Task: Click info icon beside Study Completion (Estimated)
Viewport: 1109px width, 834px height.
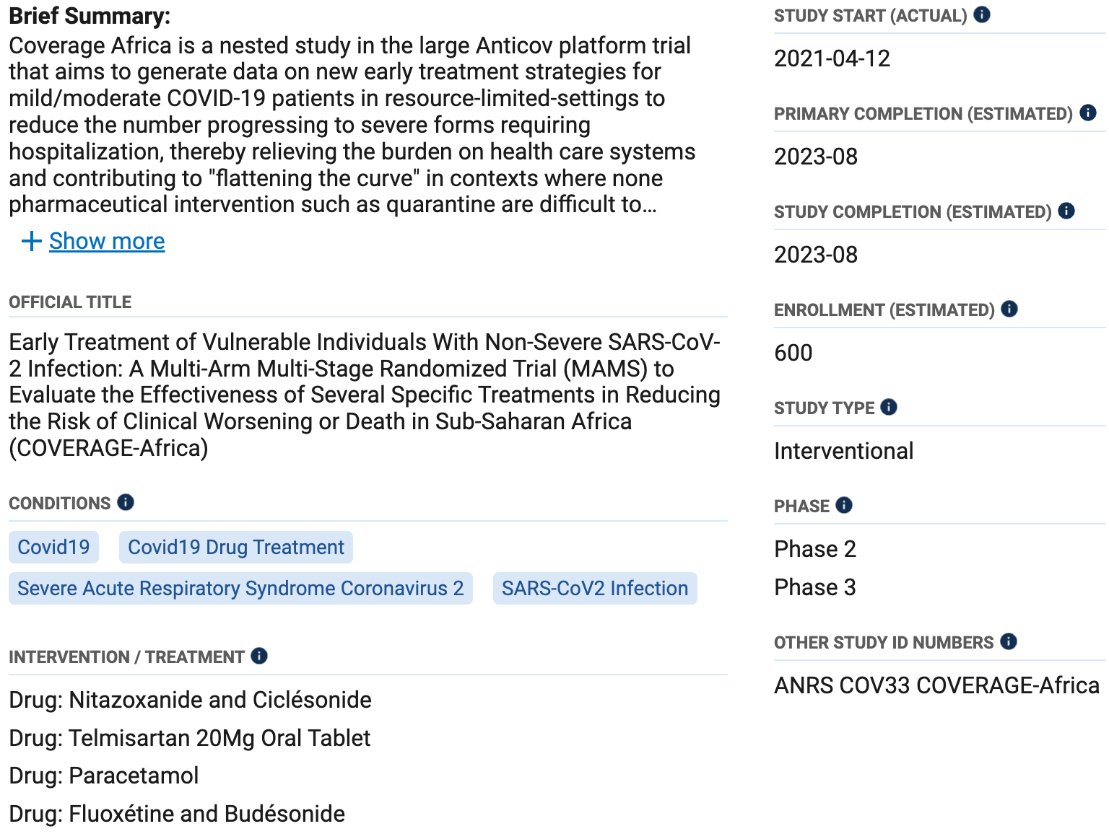Action: 1066,211
